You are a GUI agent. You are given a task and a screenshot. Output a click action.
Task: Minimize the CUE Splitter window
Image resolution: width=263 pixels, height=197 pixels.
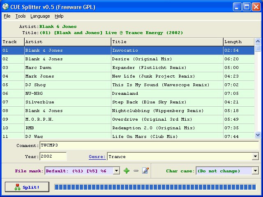tap(237, 7)
